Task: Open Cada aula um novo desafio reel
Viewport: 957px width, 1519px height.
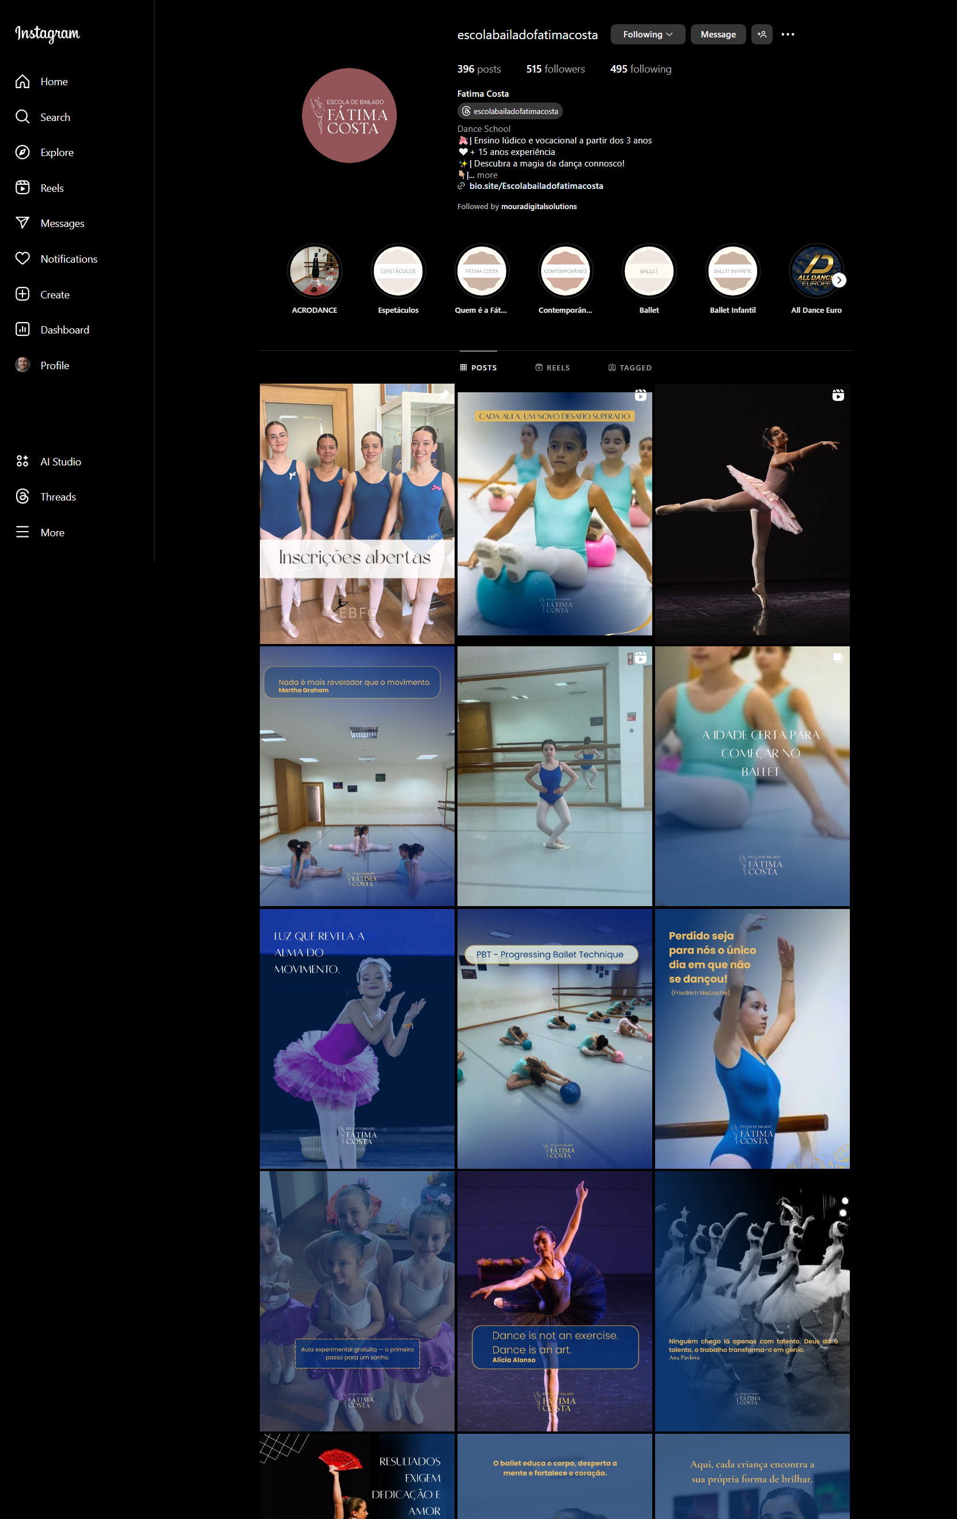Action: pyautogui.click(x=554, y=513)
